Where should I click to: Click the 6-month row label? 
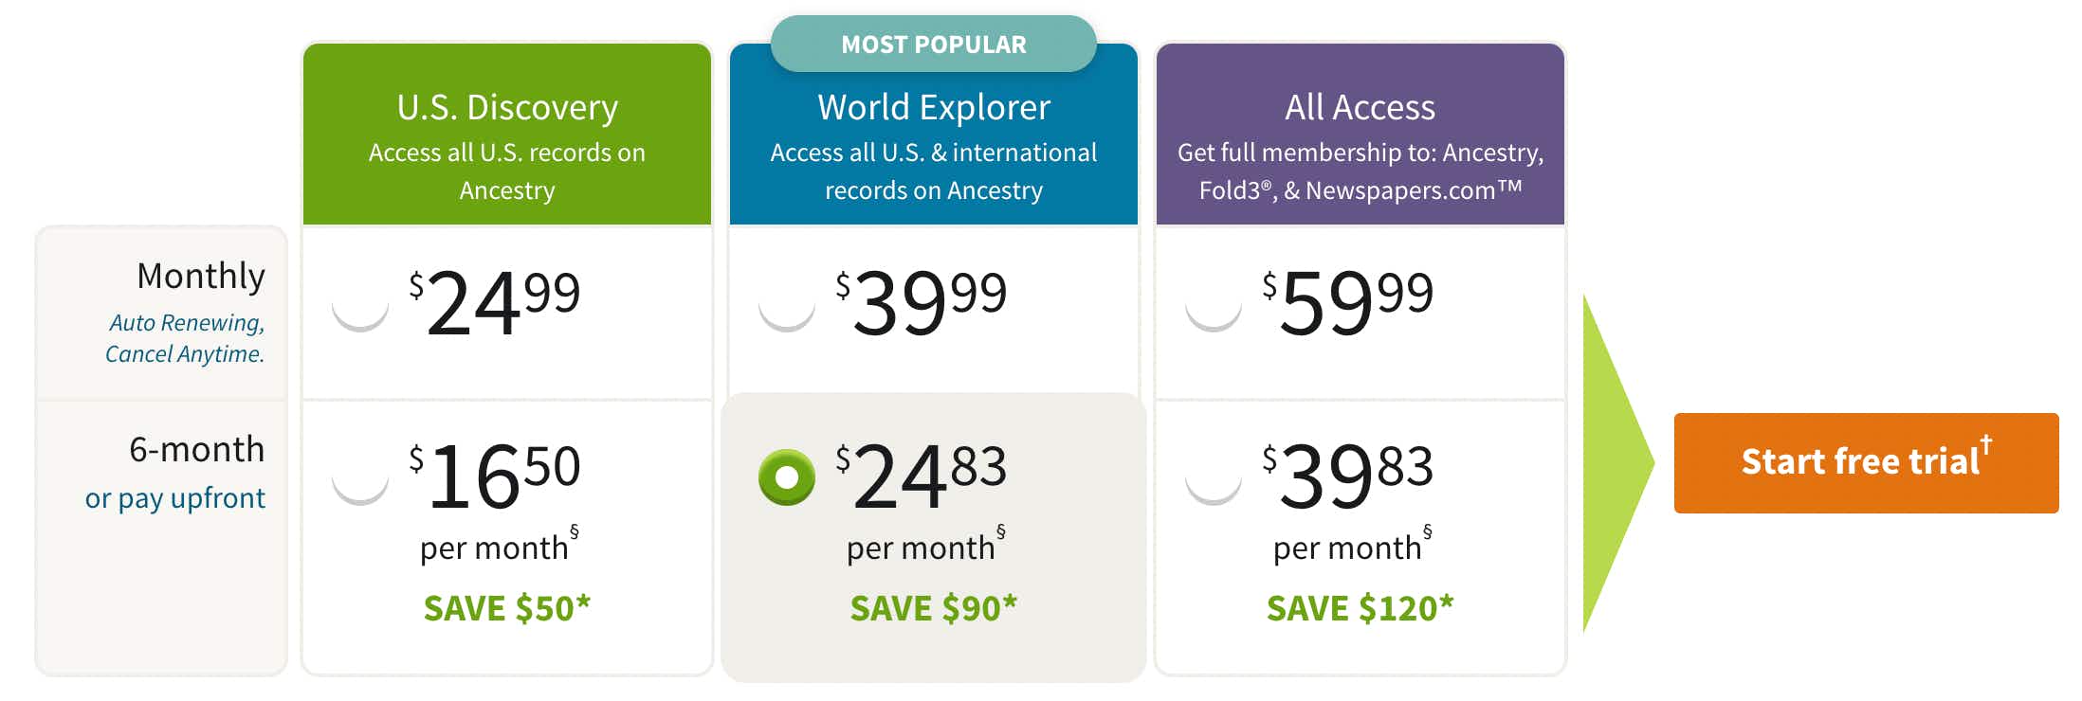click(196, 449)
